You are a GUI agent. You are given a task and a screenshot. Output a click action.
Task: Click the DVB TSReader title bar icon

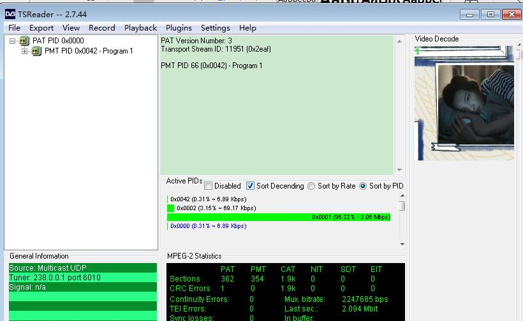coord(10,14)
